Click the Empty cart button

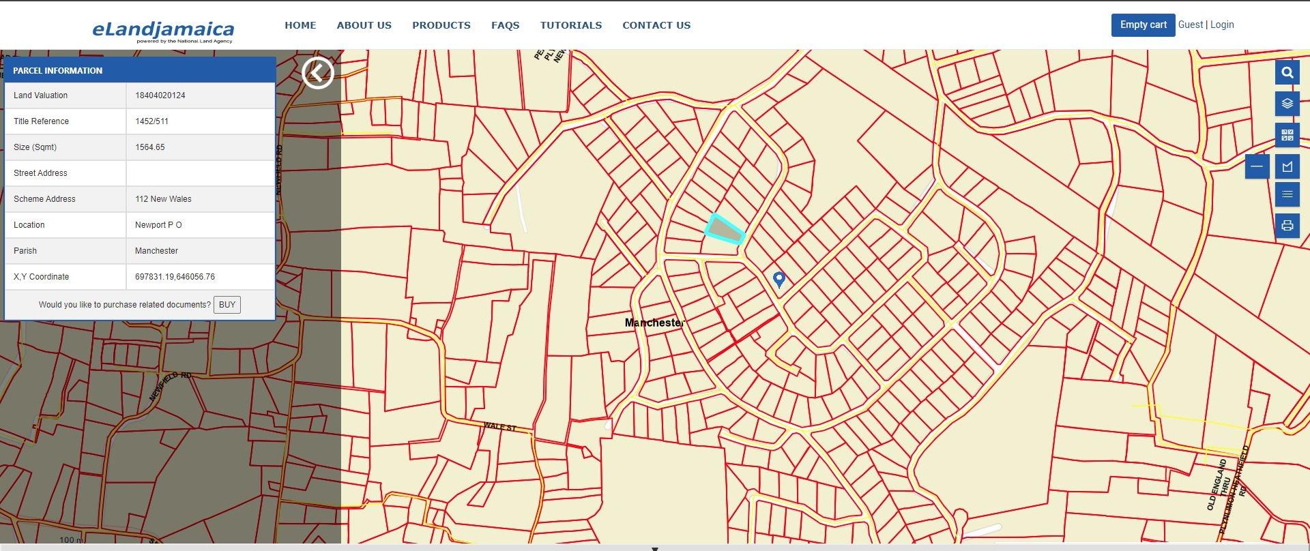pyautogui.click(x=1143, y=25)
